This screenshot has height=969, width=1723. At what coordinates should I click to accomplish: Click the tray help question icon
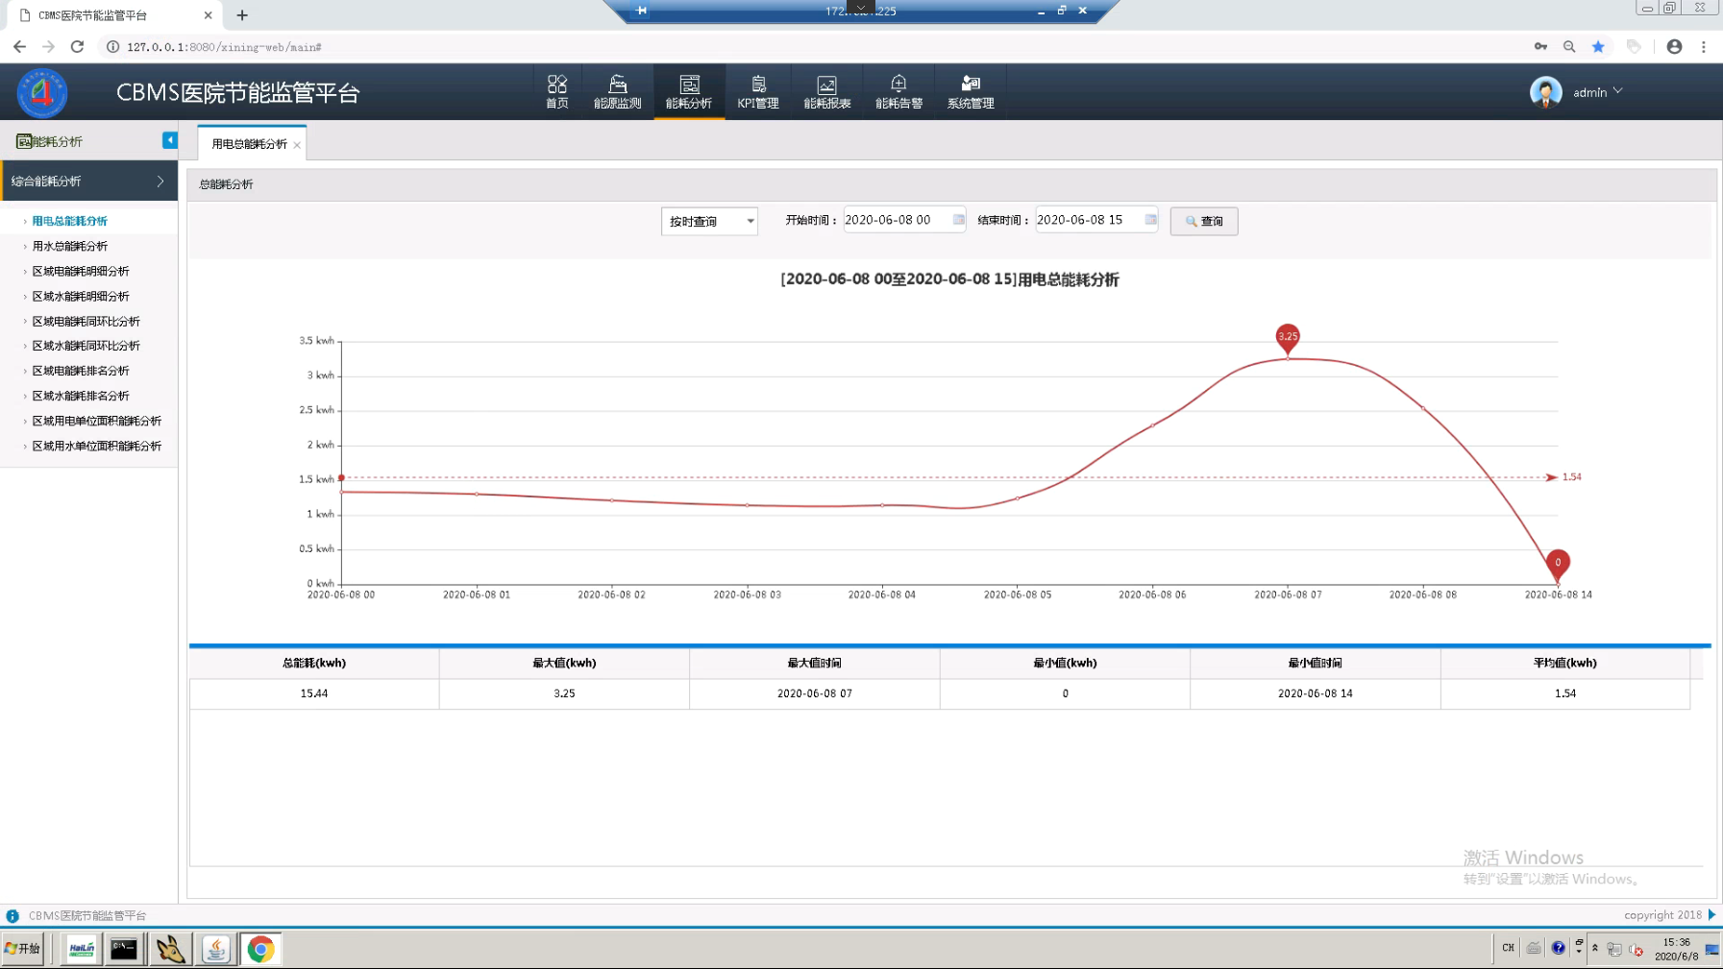pos(1558,948)
